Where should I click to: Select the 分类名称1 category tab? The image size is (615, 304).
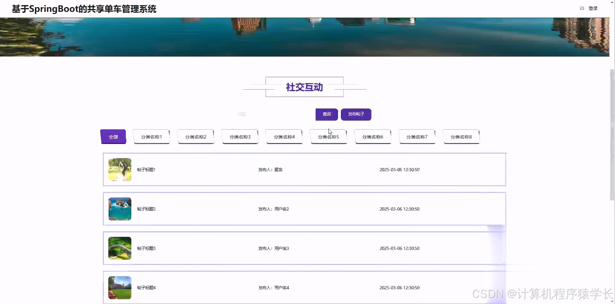click(x=151, y=136)
